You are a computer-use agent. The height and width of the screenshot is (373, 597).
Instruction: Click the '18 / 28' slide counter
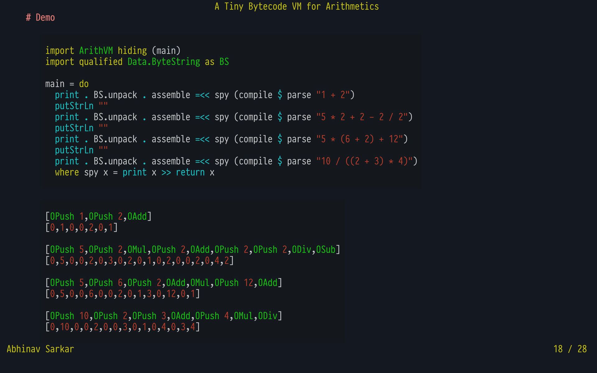(570, 349)
